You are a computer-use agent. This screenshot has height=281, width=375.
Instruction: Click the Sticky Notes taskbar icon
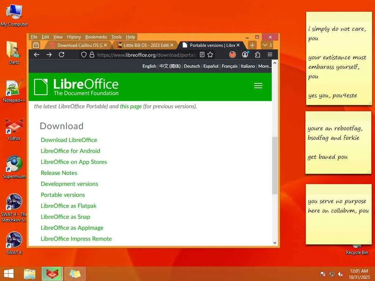point(75,274)
